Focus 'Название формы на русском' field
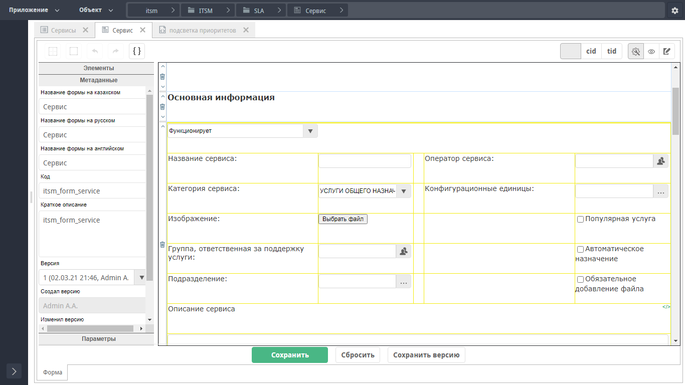Image resolution: width=685 pixels, height=385 pixels. pos(92,135)
